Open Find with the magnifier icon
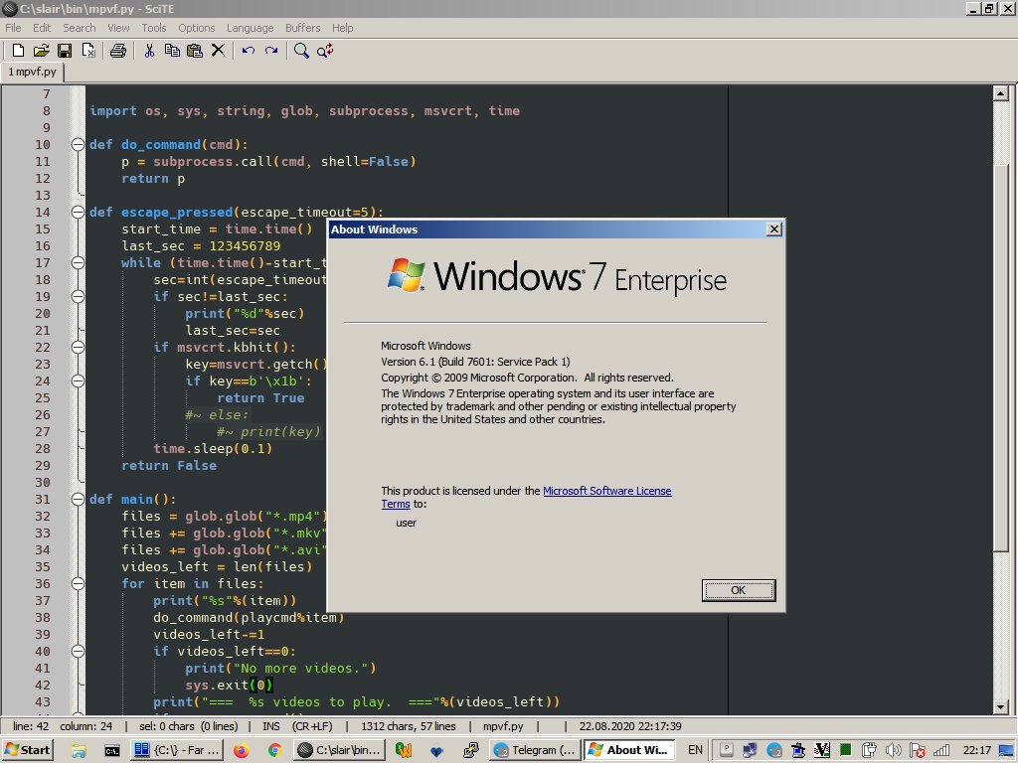 pyautogui.click(x=301, y=51)
